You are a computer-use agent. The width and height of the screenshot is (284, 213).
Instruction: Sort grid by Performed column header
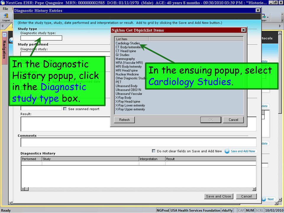click(x=32, y=159)
